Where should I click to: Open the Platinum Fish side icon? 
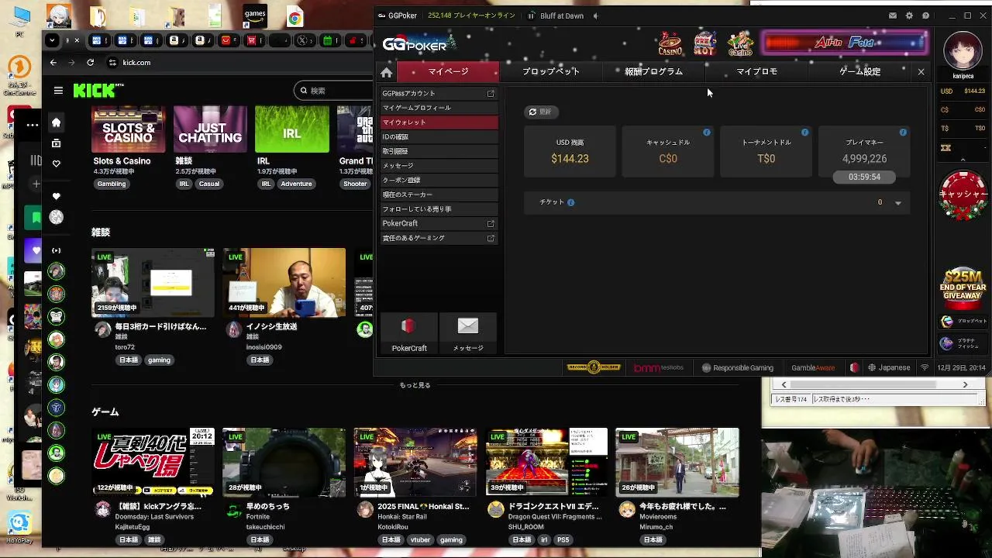tap(963, 343)
